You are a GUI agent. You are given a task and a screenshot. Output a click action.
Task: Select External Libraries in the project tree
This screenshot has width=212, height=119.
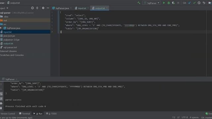[9, 51]
